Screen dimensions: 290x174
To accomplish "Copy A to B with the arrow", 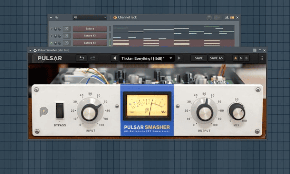I will (241, 58).
